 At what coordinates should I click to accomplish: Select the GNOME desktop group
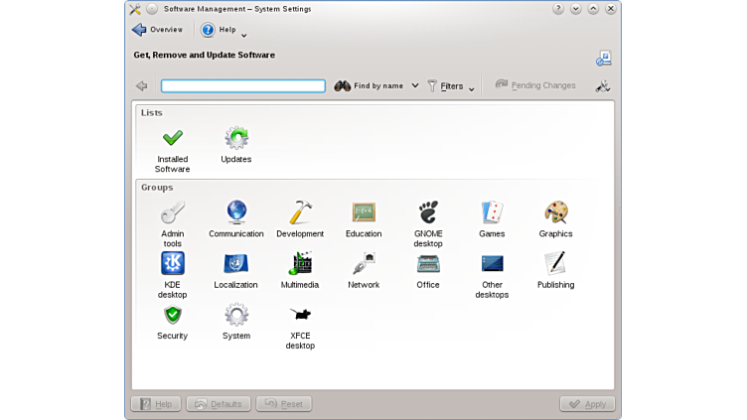pyautogui.click(x=428, y=213)
